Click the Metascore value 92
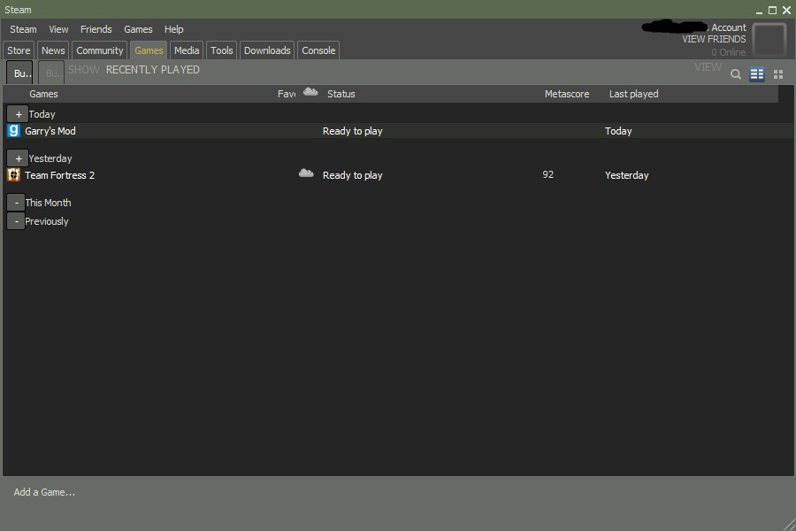Viewport: 796px width, 531px height. click(547, 174)
